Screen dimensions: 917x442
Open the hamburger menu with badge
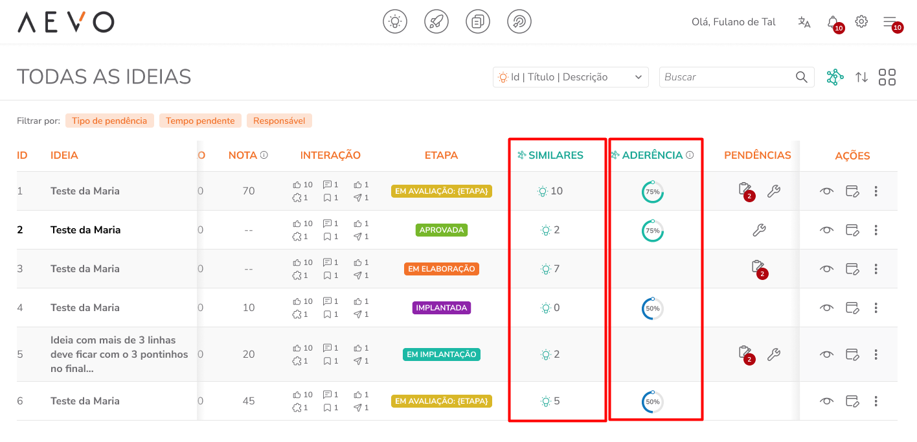coord(890,22)
